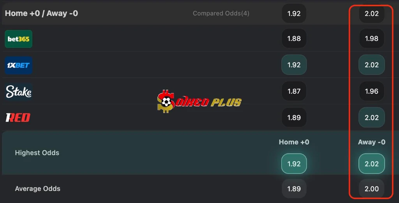Select 1RED home odds 1.89
This screenshot has width=399, height=203.
pyautogui.click(x=294, y=117)
